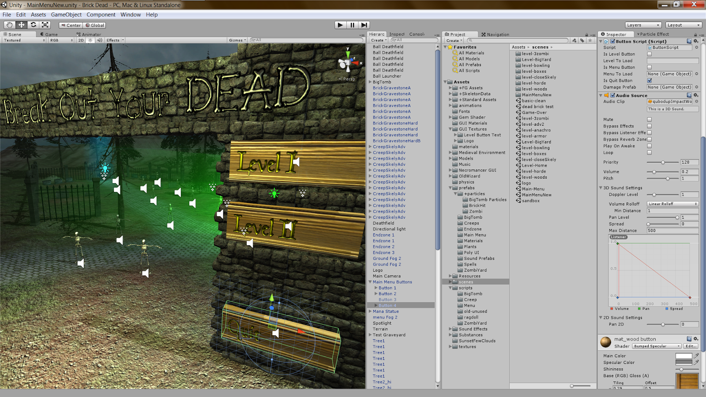
Task: Click the Hierarchy Create button
Action: pos(379,40)
